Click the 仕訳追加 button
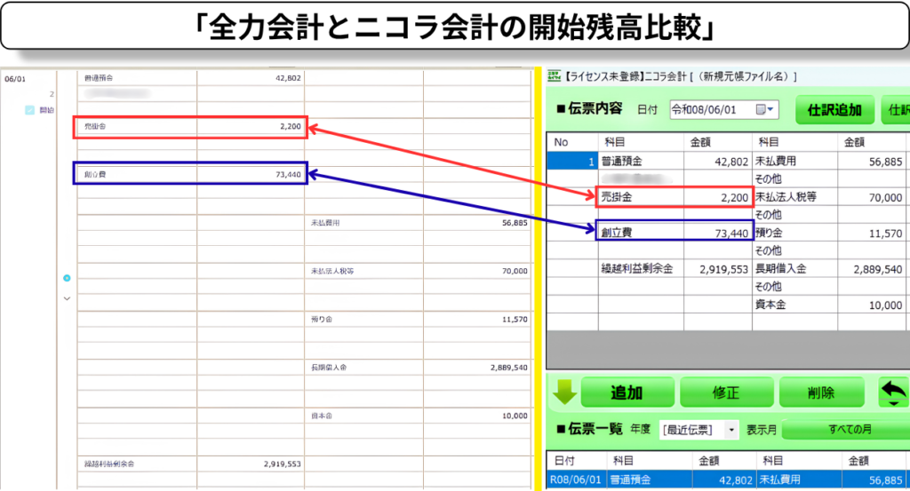This screenshot has height=491, width=910. click(x=834, y=109)
